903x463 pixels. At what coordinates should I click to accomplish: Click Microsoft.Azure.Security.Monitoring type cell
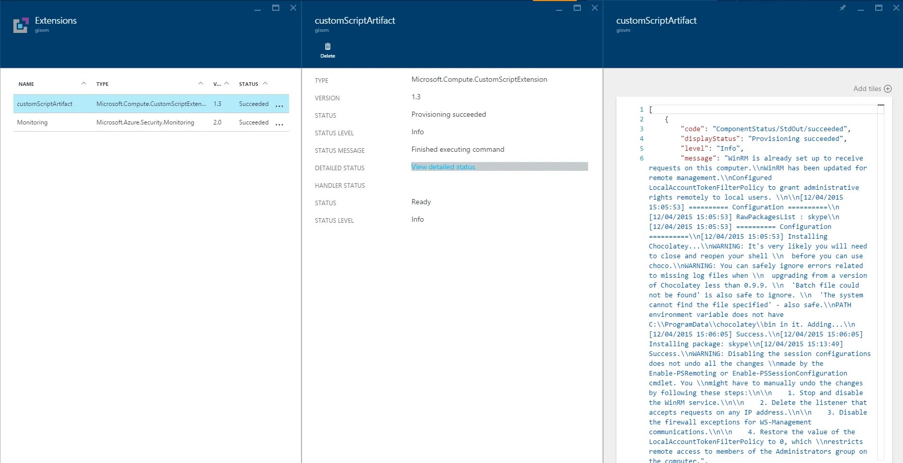pos(145,122)
